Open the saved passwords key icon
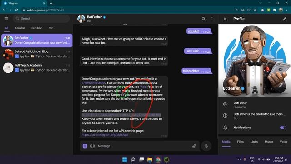Viewport: 291px width, 164px height. (236, 10)
